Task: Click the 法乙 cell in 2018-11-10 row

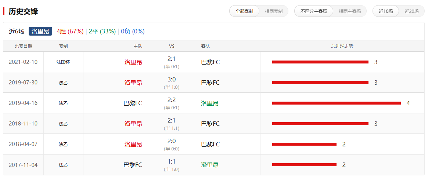Action: tap(63, 124)
